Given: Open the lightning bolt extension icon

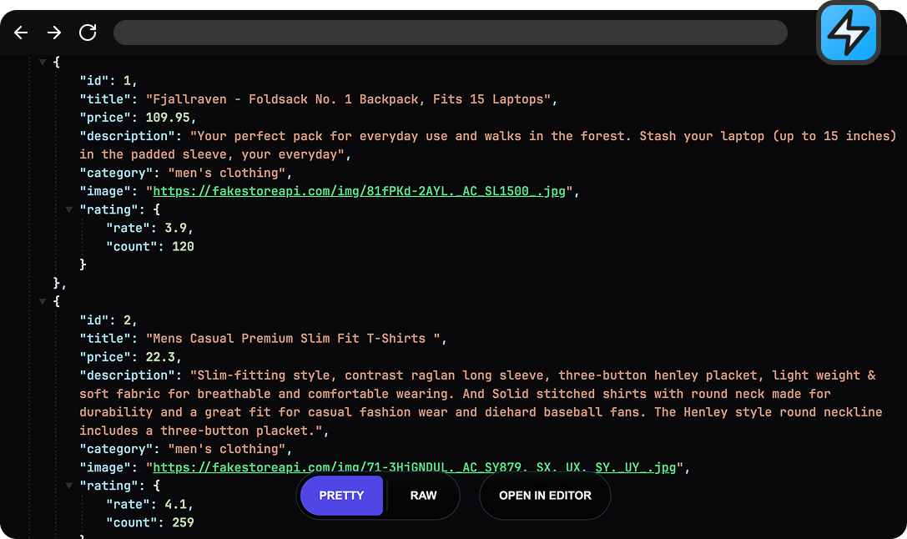Looking at the screenshot, I should pos(848,33).
